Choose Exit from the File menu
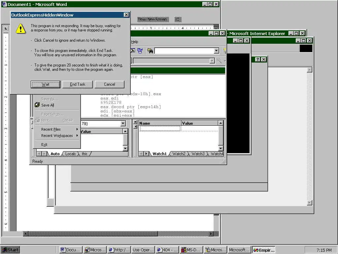338x254 pixels. tap(44, 145)
